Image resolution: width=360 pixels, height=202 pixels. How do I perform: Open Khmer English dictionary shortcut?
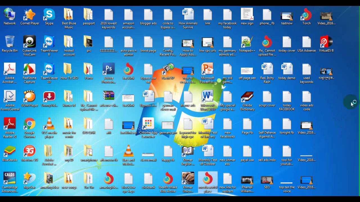tap(188, 155)
